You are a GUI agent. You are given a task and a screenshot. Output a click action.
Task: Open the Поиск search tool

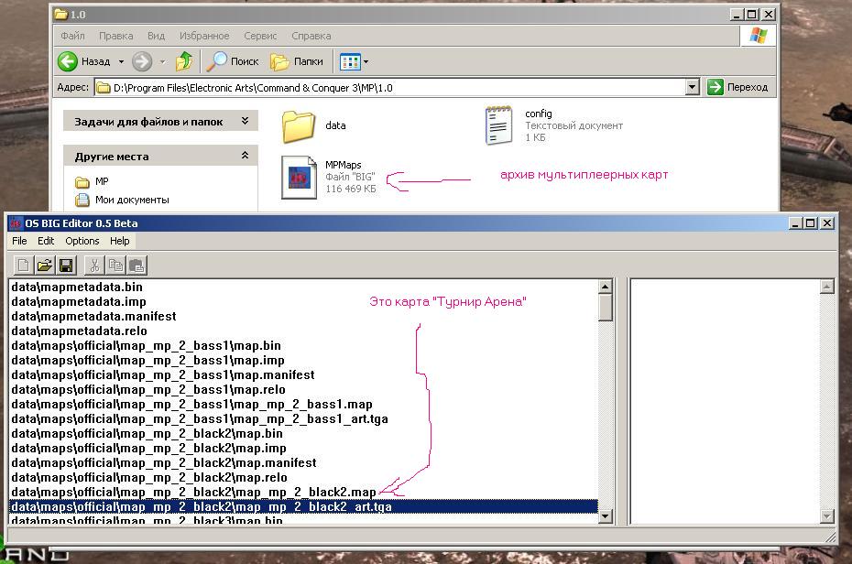[233, 61]
